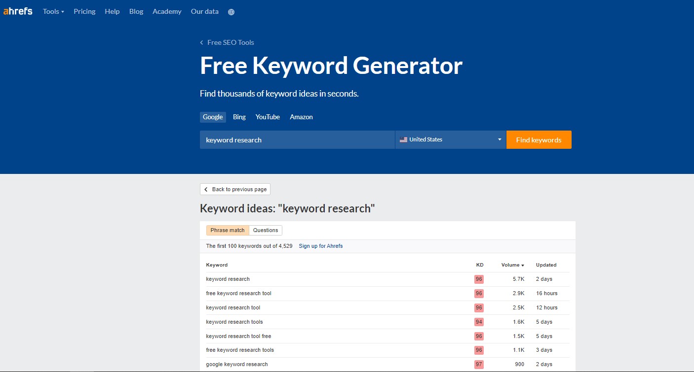Open the Academy menu item
Image resolution: width=694 pixels, height=372 pixels.
167,11
